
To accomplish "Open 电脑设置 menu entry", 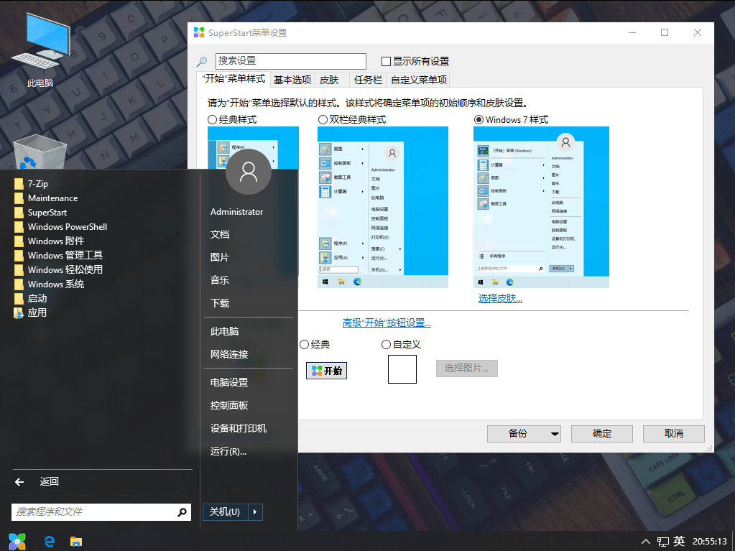I will click(229, 382).
